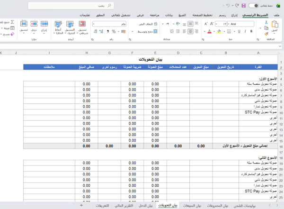Open the Formulas (الصيغ) ribbon tab
The width and height of the screenshot is (284, 209).
click(182, 15)
